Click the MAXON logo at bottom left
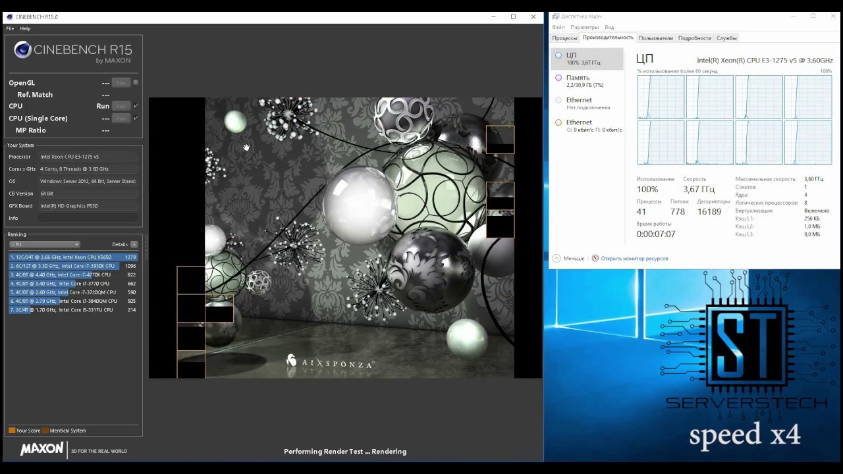This screenshot has height=474, width=843. (x=41, y=450)
